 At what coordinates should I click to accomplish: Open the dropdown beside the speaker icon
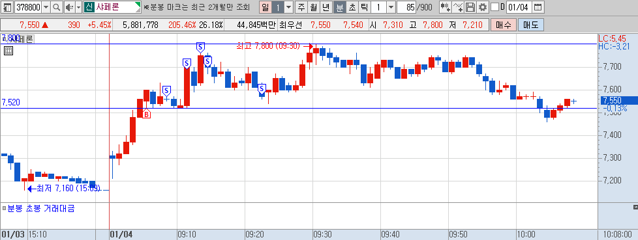point(78,7)
